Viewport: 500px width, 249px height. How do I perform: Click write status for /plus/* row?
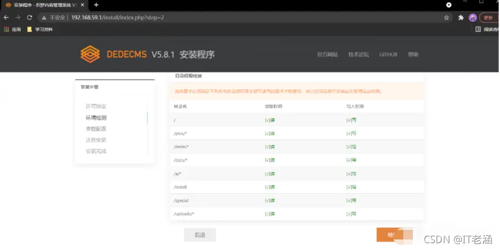(351, 133)
